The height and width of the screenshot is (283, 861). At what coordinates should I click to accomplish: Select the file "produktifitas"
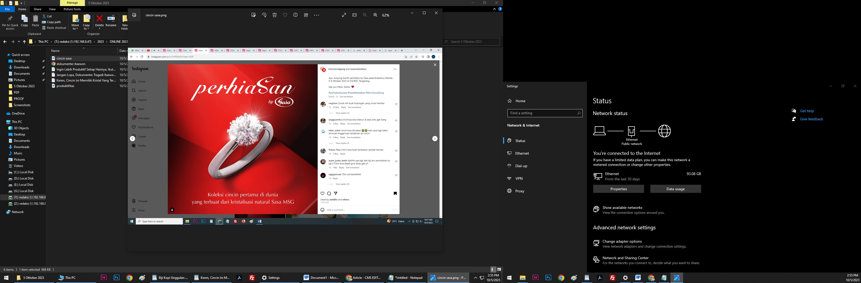(x=65, y=86)
